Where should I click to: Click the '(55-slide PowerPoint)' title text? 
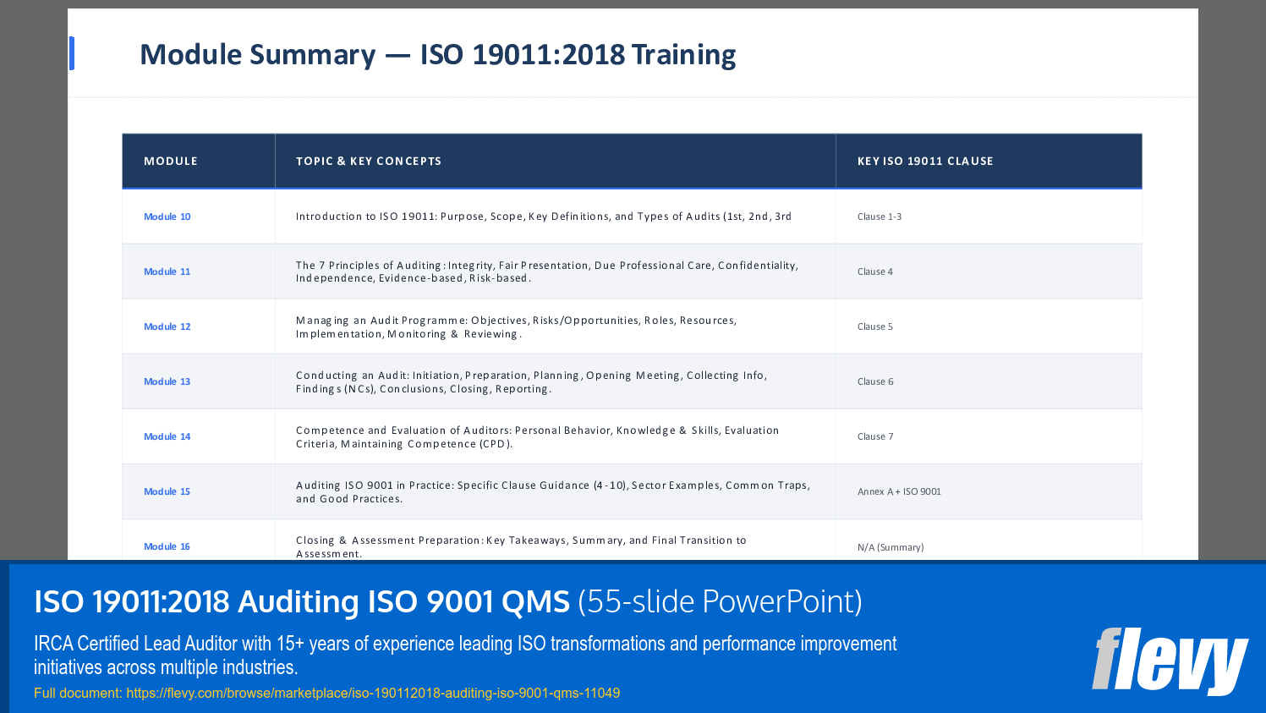pos(721,602)
